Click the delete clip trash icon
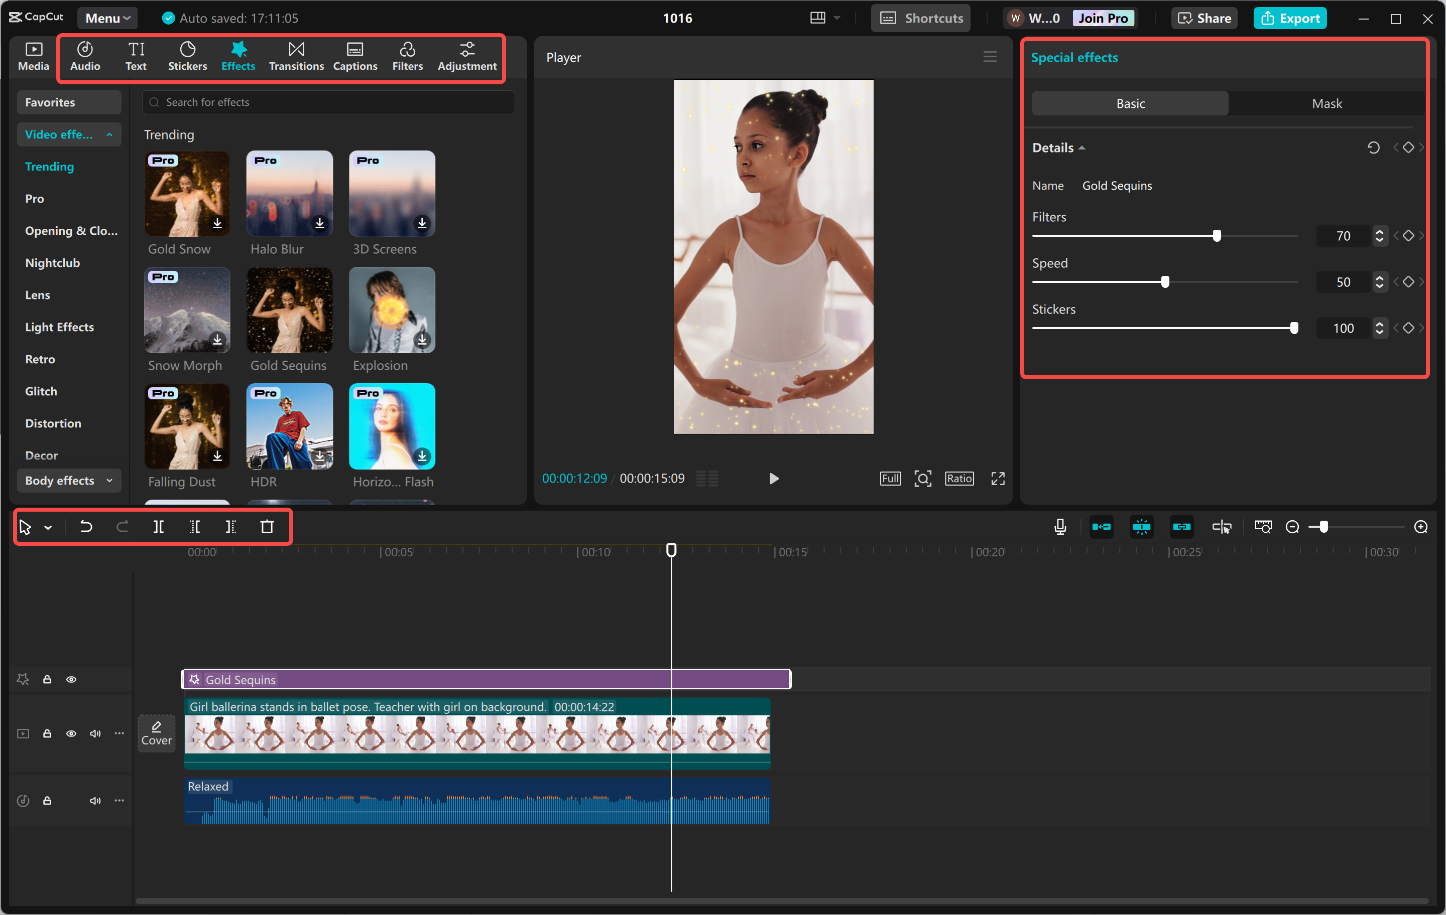Screen dimensions: 1446x915 pos(268,526)
